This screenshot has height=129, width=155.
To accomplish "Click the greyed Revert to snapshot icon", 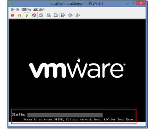I will click(48, 15).
